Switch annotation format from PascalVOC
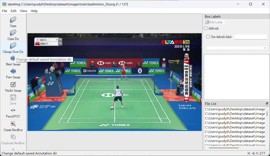 click(13, 111)
